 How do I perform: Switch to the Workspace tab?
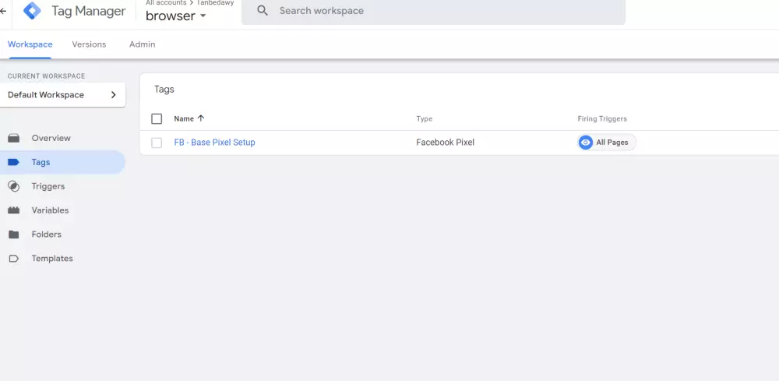point(30,44)
